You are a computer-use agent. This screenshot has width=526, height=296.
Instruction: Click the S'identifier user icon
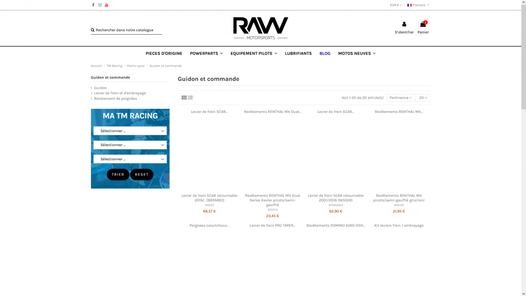point(404,24)
